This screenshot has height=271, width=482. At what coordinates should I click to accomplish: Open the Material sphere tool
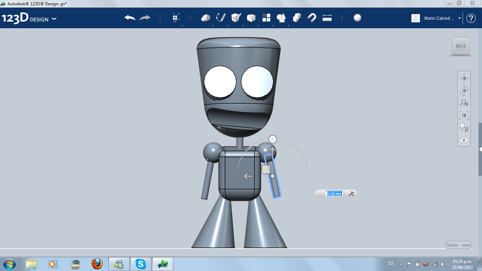coord(357,18)
